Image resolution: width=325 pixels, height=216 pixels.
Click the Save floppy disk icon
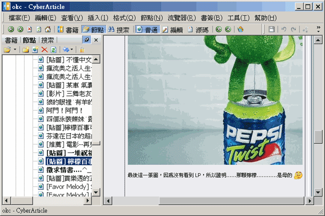(x=271, y=29)
